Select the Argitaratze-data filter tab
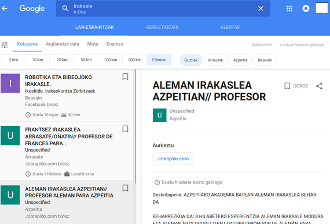Screen dimensions: 330x224 [x=63, y=44]
